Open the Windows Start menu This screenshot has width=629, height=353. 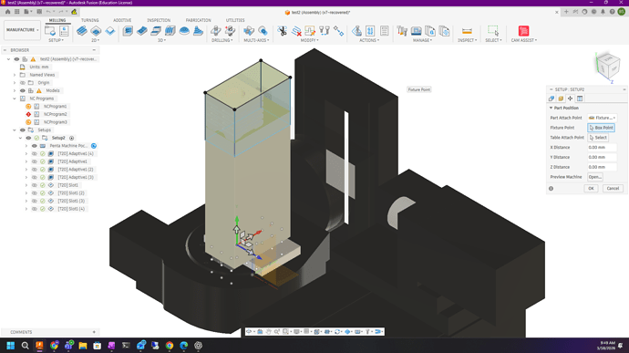pyautogui.click(x=10, y=346)
